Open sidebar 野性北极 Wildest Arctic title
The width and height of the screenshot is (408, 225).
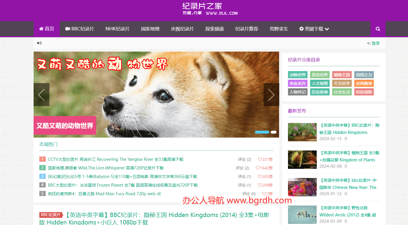click(348, 211)
